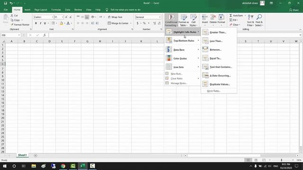Click the Insert Function fx icon
Image resolution: width=303 pixels, height=170 pixels.
pos(45,35)
